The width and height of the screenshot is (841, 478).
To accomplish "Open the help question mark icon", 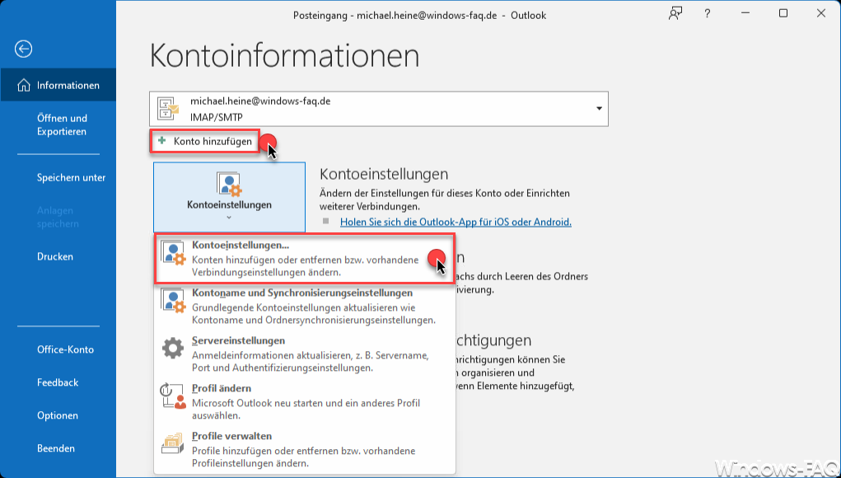I will coord(708,15).
